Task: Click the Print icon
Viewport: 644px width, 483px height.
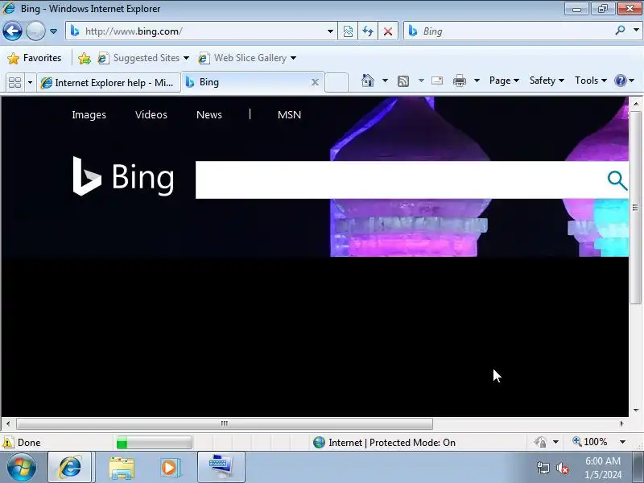Action: (459, 80)
